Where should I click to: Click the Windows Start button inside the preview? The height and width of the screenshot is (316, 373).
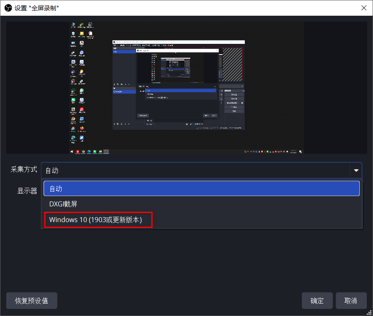[x=72, y=151]
